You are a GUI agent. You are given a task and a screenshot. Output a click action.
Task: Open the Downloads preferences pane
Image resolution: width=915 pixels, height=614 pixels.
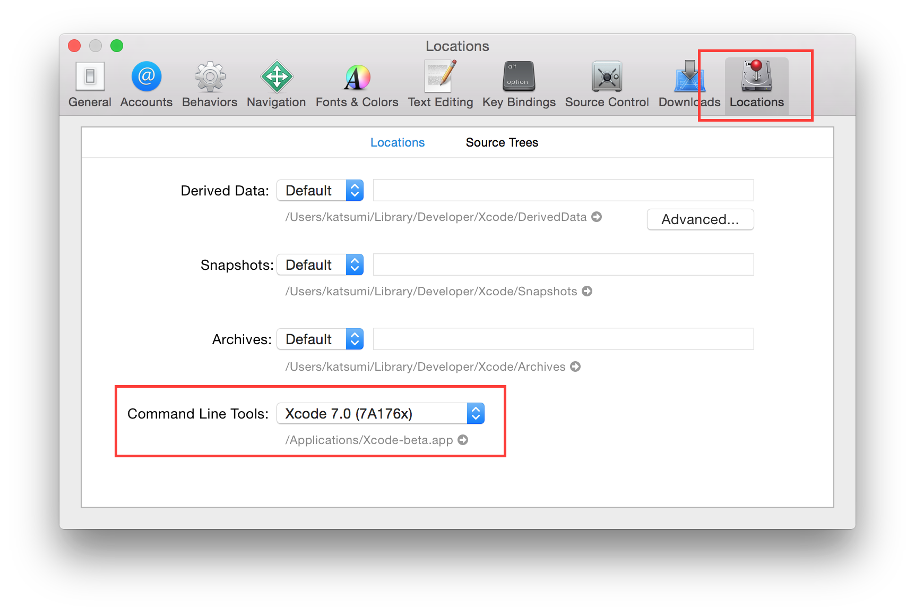coord(689,85)
